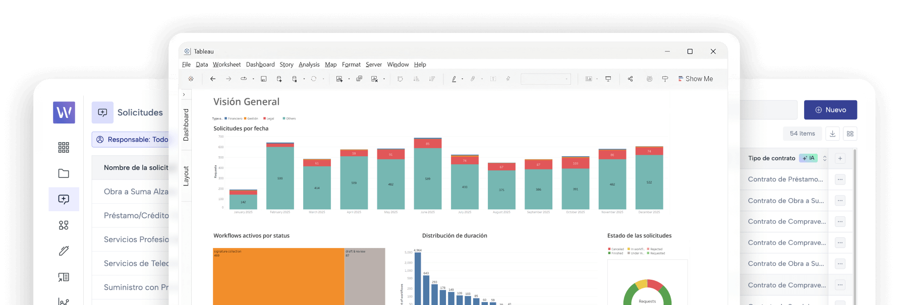Open the Worksheet menu
The width and height of the screenshot is (908, 305).
(226, 65)
